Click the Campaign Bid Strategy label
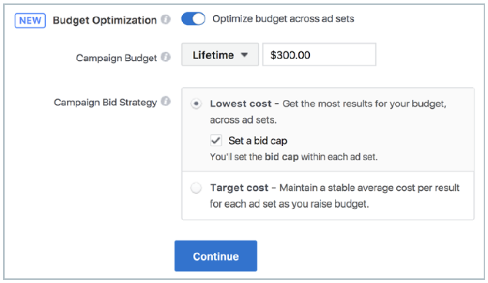 point(105,103)
